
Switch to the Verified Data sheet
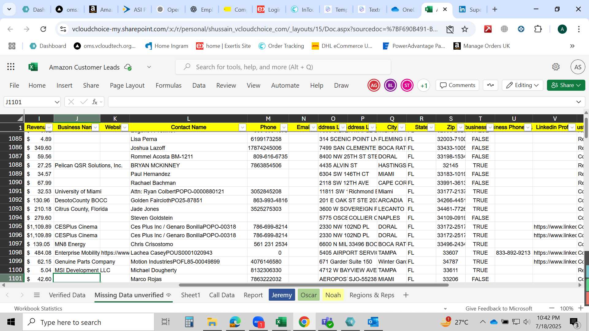coord(67,295)
